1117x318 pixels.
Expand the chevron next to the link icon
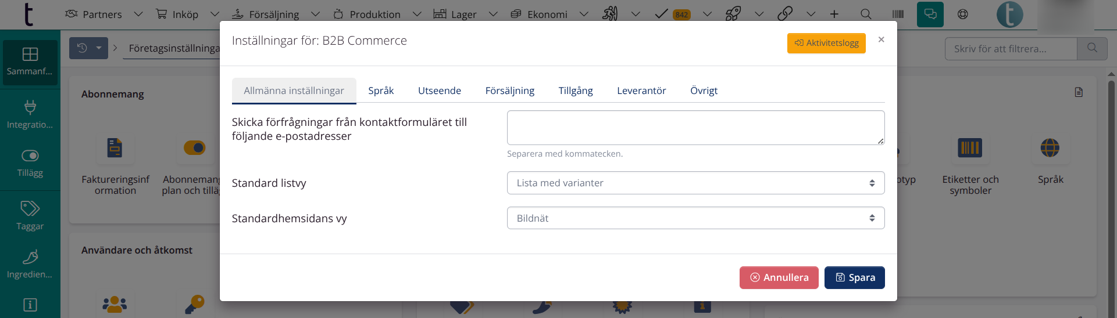click(x=811, y=14)
